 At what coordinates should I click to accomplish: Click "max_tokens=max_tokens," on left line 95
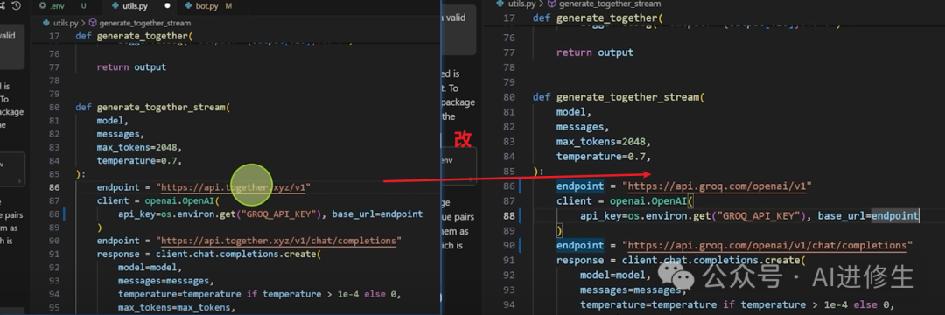click(176, 307)
